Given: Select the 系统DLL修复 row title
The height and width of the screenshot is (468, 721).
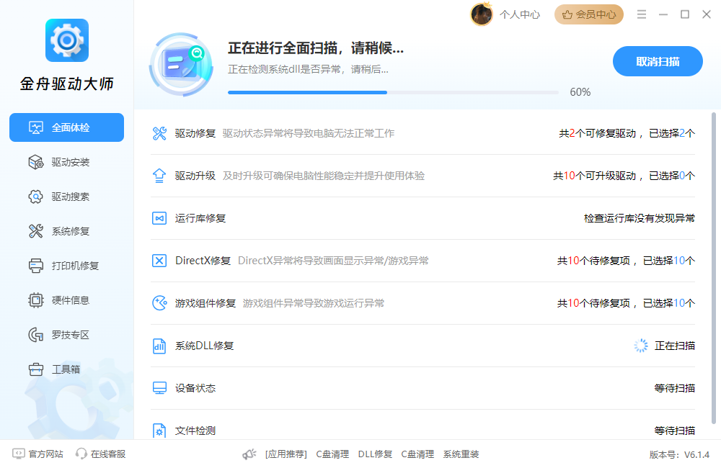Looking at the screenshot, I should pos(204,346).
